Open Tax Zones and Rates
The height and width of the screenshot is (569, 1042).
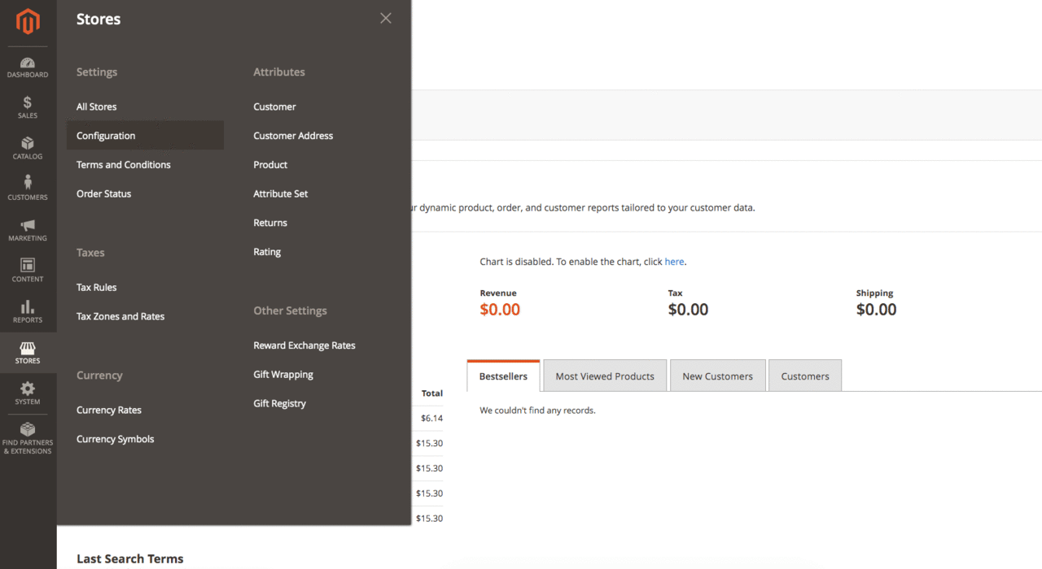[120, 316]
